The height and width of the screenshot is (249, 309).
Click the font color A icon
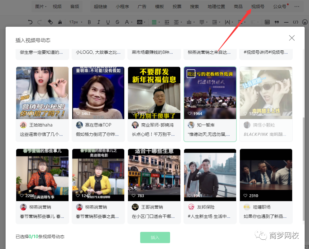tap(127, 22)
